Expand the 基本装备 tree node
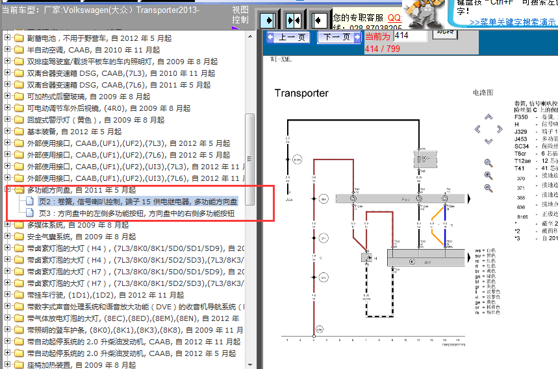The height and width of the screenshot is (369, 558). [7, 131]
